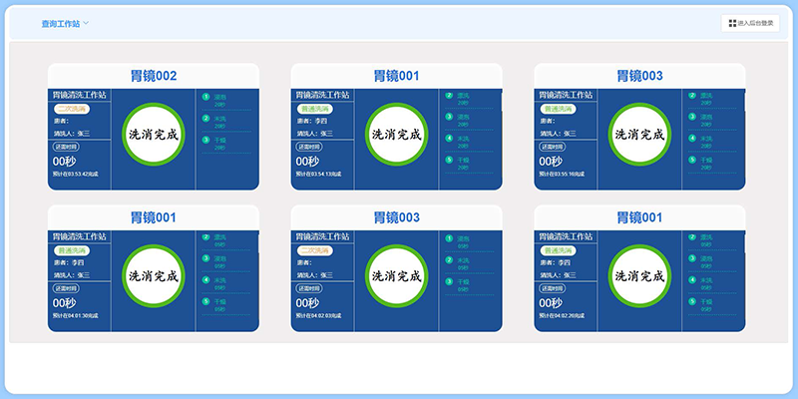
Task: Click step 1 icon on 胃镜002 card
Action: coord(205,97)
